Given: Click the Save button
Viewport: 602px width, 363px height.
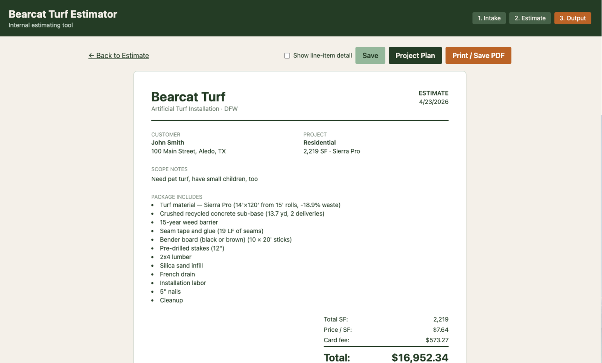Looking at the screenshot, I should pos(370,55).
